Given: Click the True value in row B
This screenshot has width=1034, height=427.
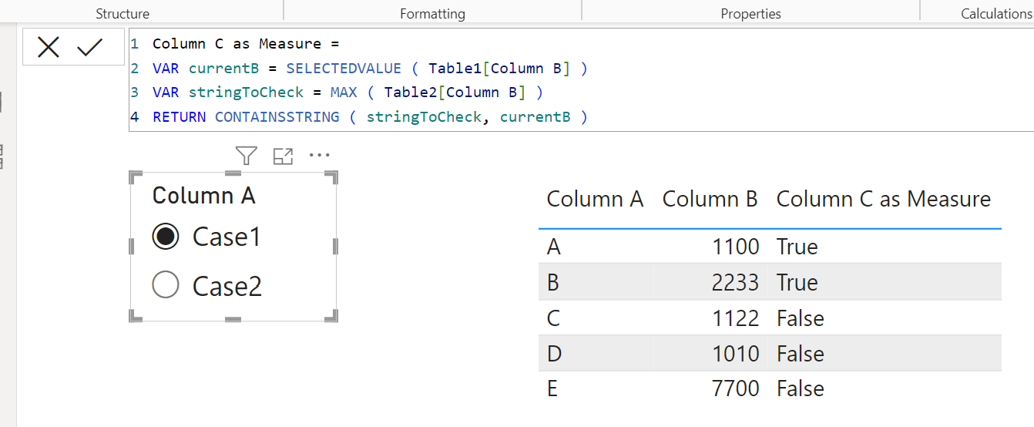Looking at the screenshot, I should (x=797, y=282).
